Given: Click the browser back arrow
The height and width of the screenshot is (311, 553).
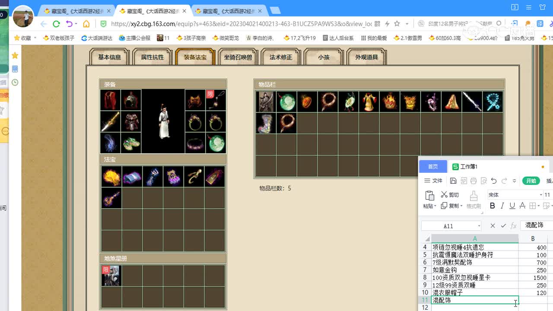Looking at the screenshot, I should coord(43,24).
